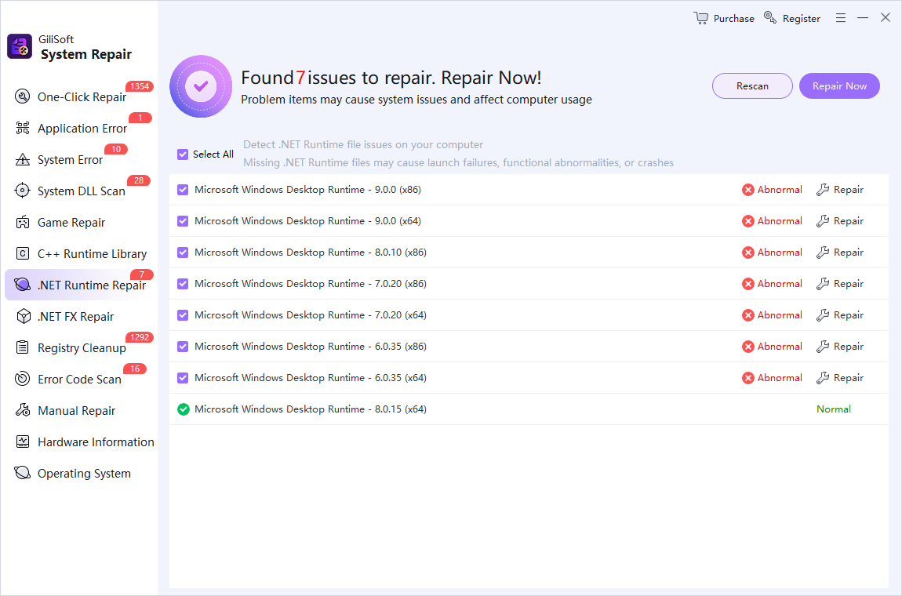Click Abnormal text for Runtime 7.0.20 (x64)
Image resolution: width=902 pixels, height=596 pixels.
click(780, 314)
